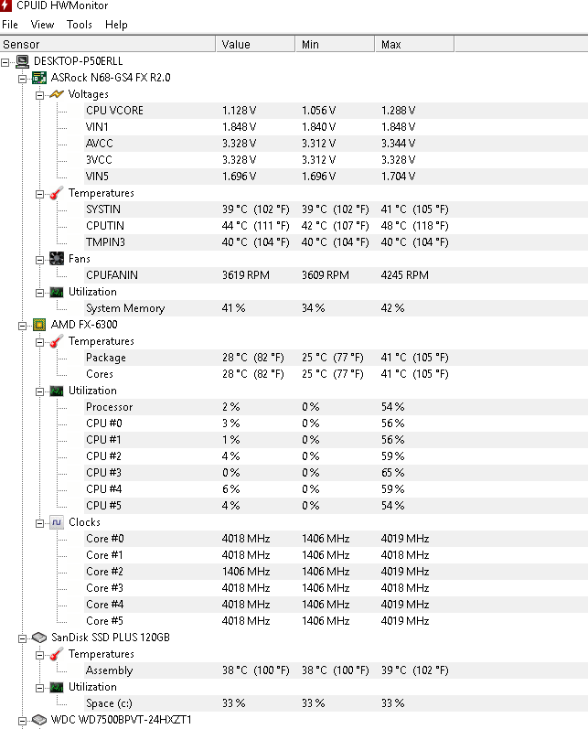
Task: Click the Max column header
Action: (x=414, y=45)
